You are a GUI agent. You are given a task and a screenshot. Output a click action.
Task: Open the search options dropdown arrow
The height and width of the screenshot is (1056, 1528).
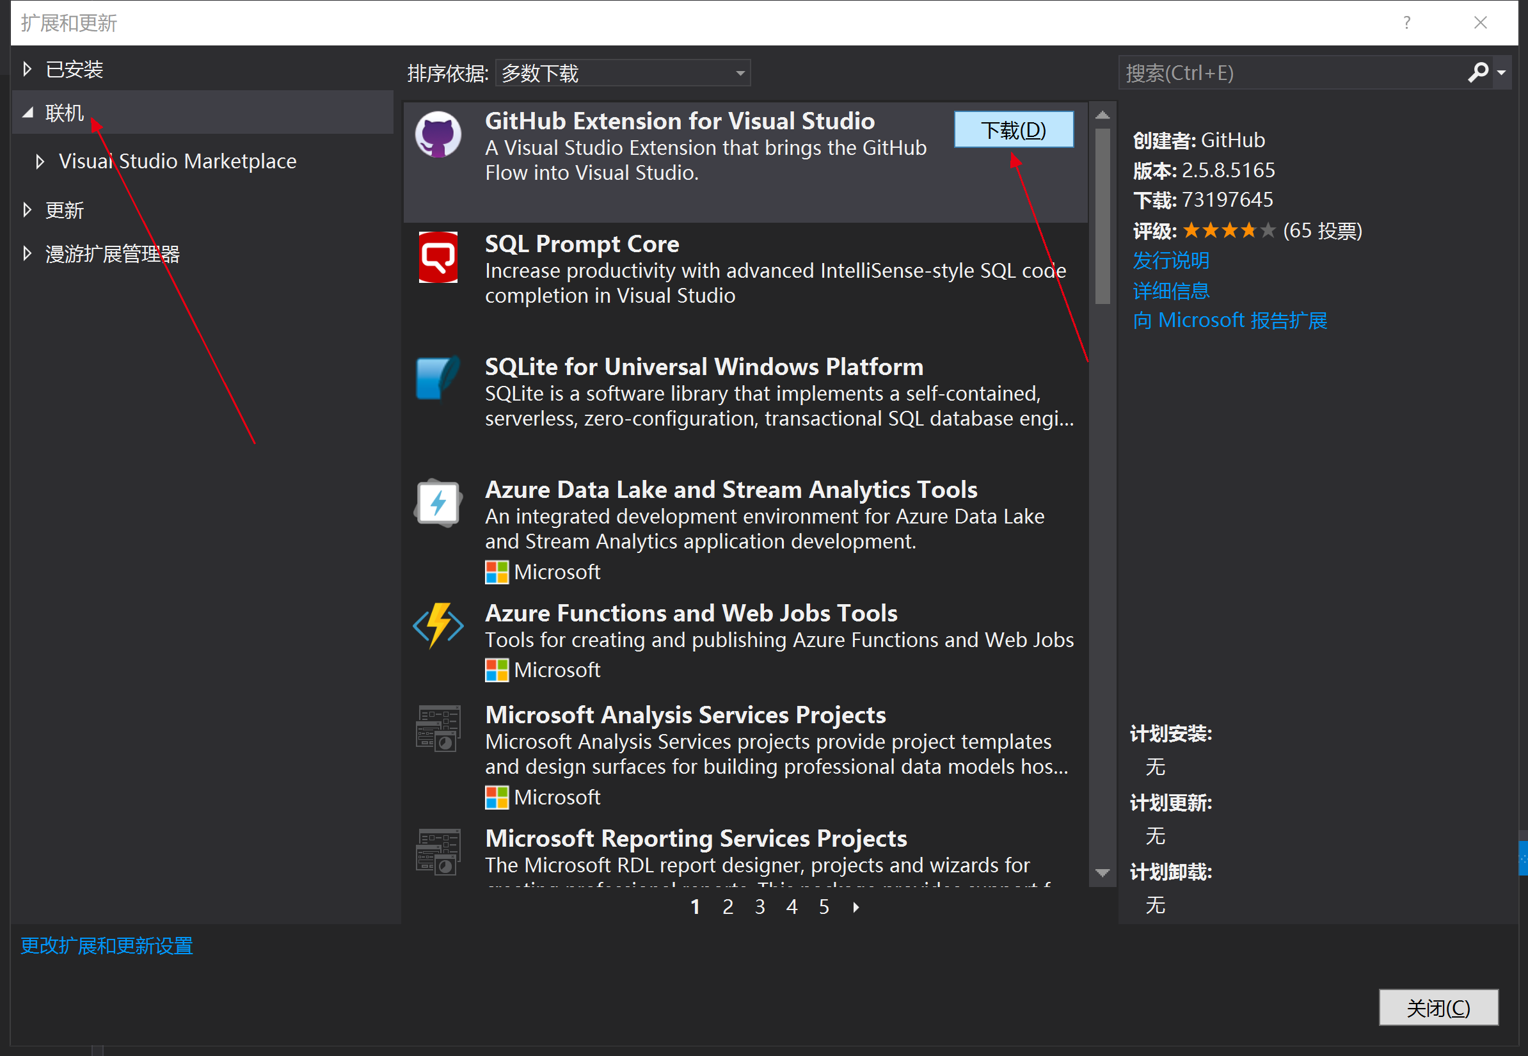tap(1502, 73)
